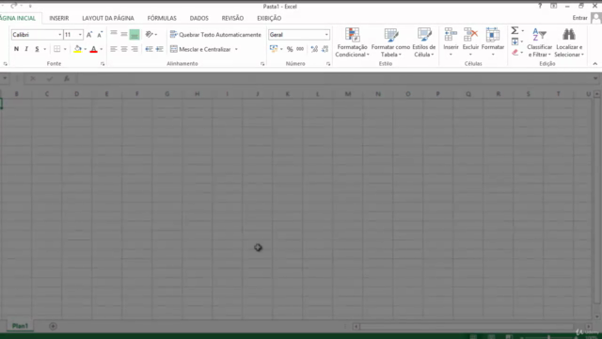The image size is (602, 339).
Task: Click Quebrar Texto Automaticamente
Action: click(215, 35)
